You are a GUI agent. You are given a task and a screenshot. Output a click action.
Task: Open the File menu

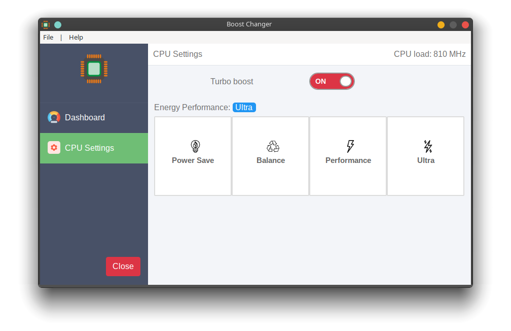(x=48, y=37)
